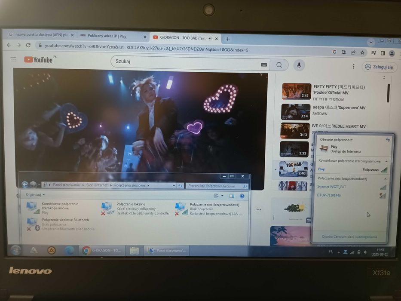Open the address bar history dropdown arrow
The height and width of the screenshot is (301, 401).
click(174, 186)
